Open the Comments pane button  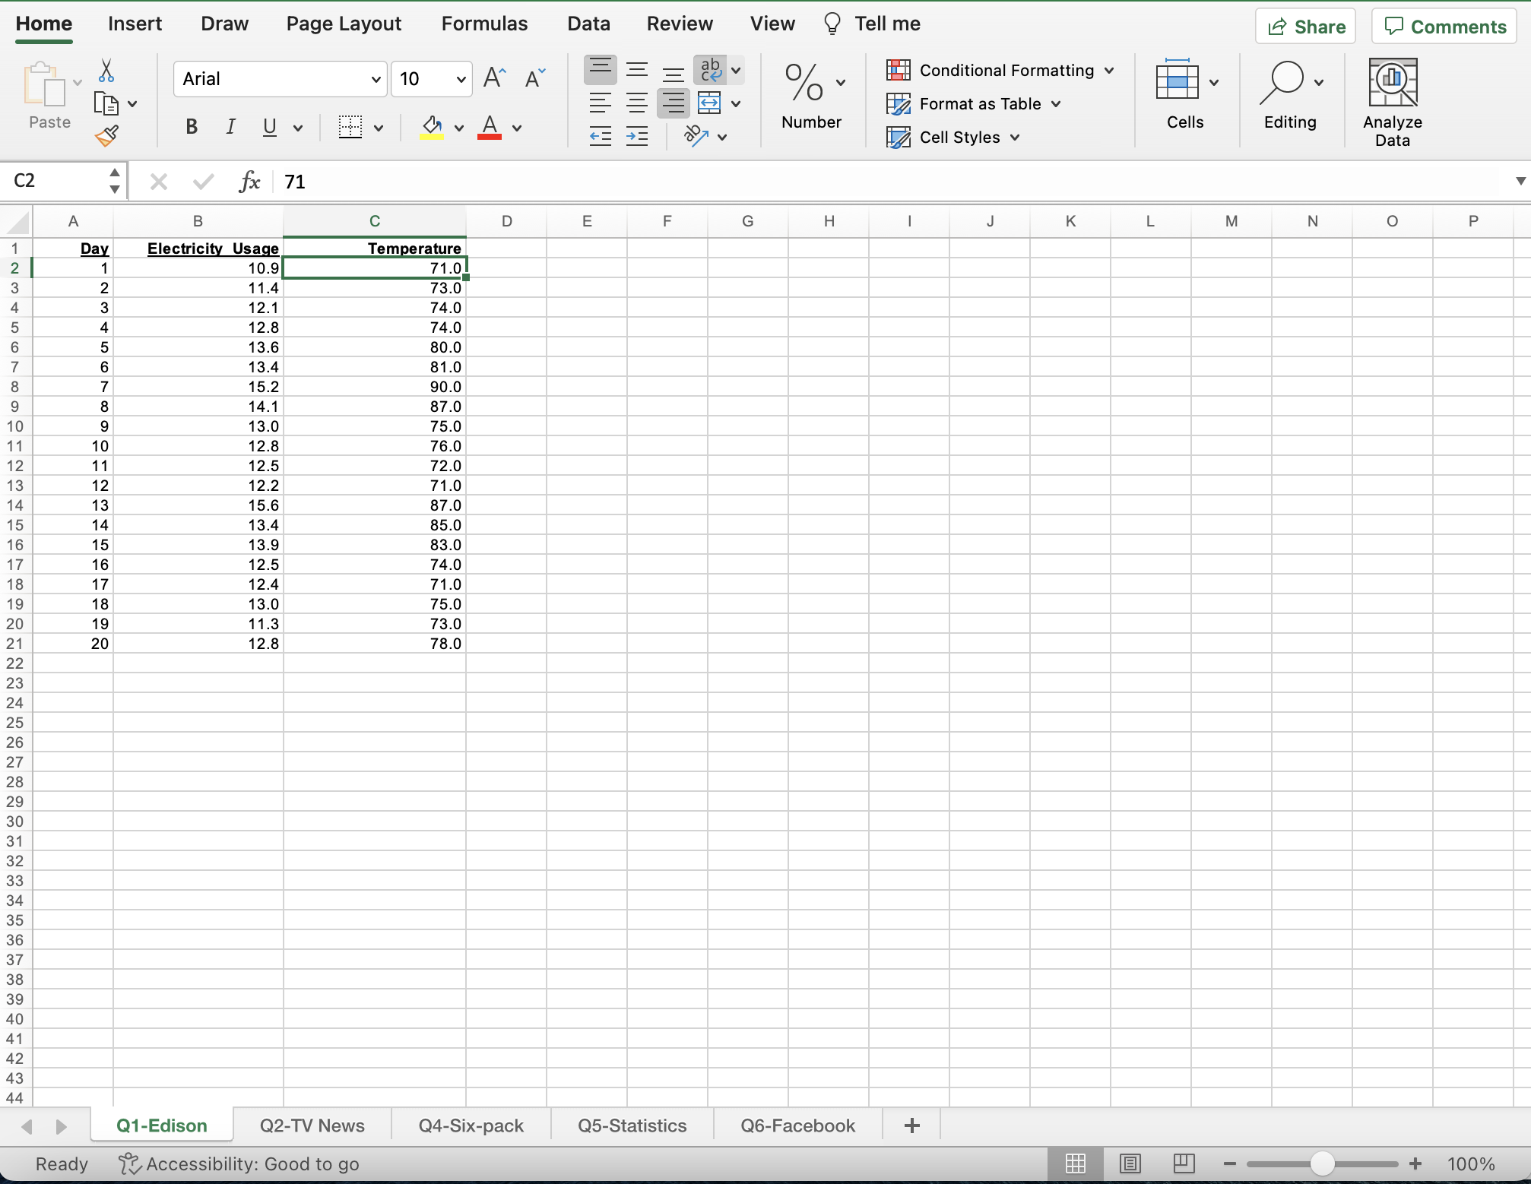pyautogui.click(x=1444, y=27)
